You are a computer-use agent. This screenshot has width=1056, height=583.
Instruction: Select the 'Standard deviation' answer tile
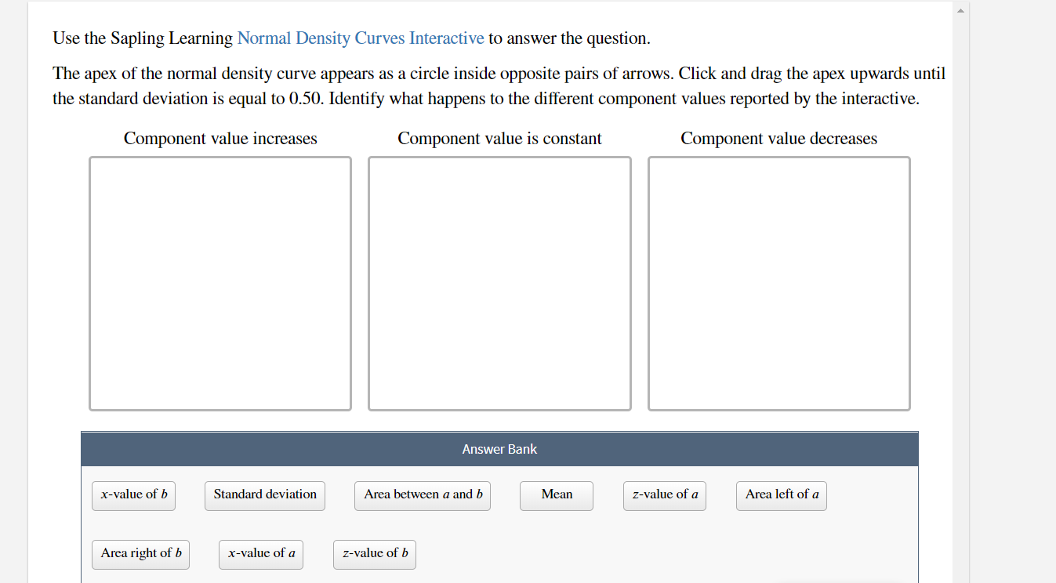(x=264, y=495)
